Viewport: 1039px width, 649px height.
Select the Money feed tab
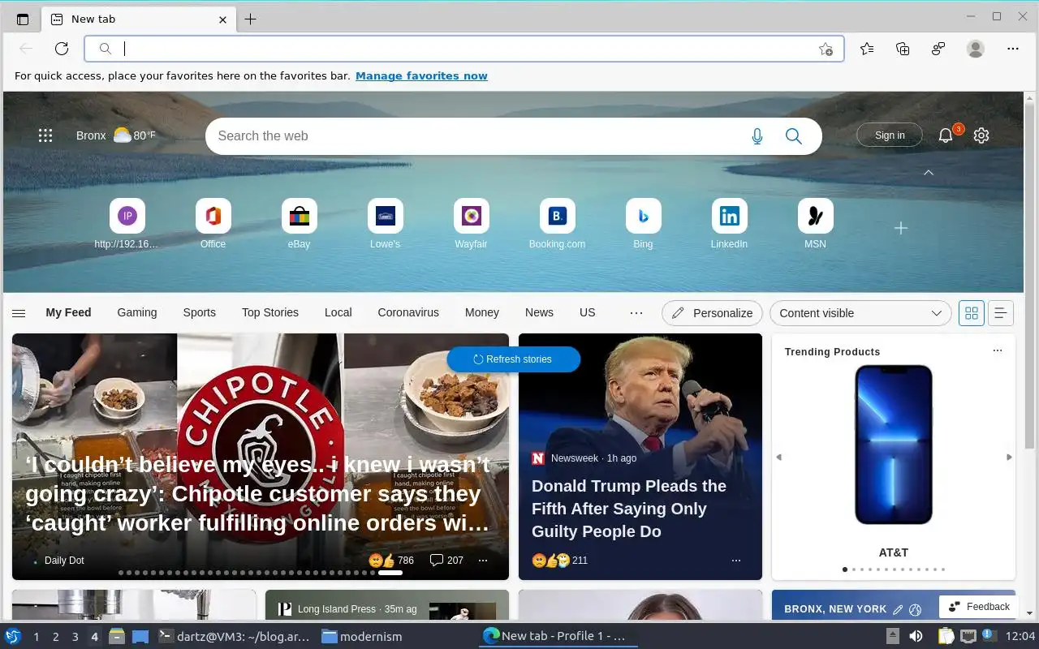point(482,312)
